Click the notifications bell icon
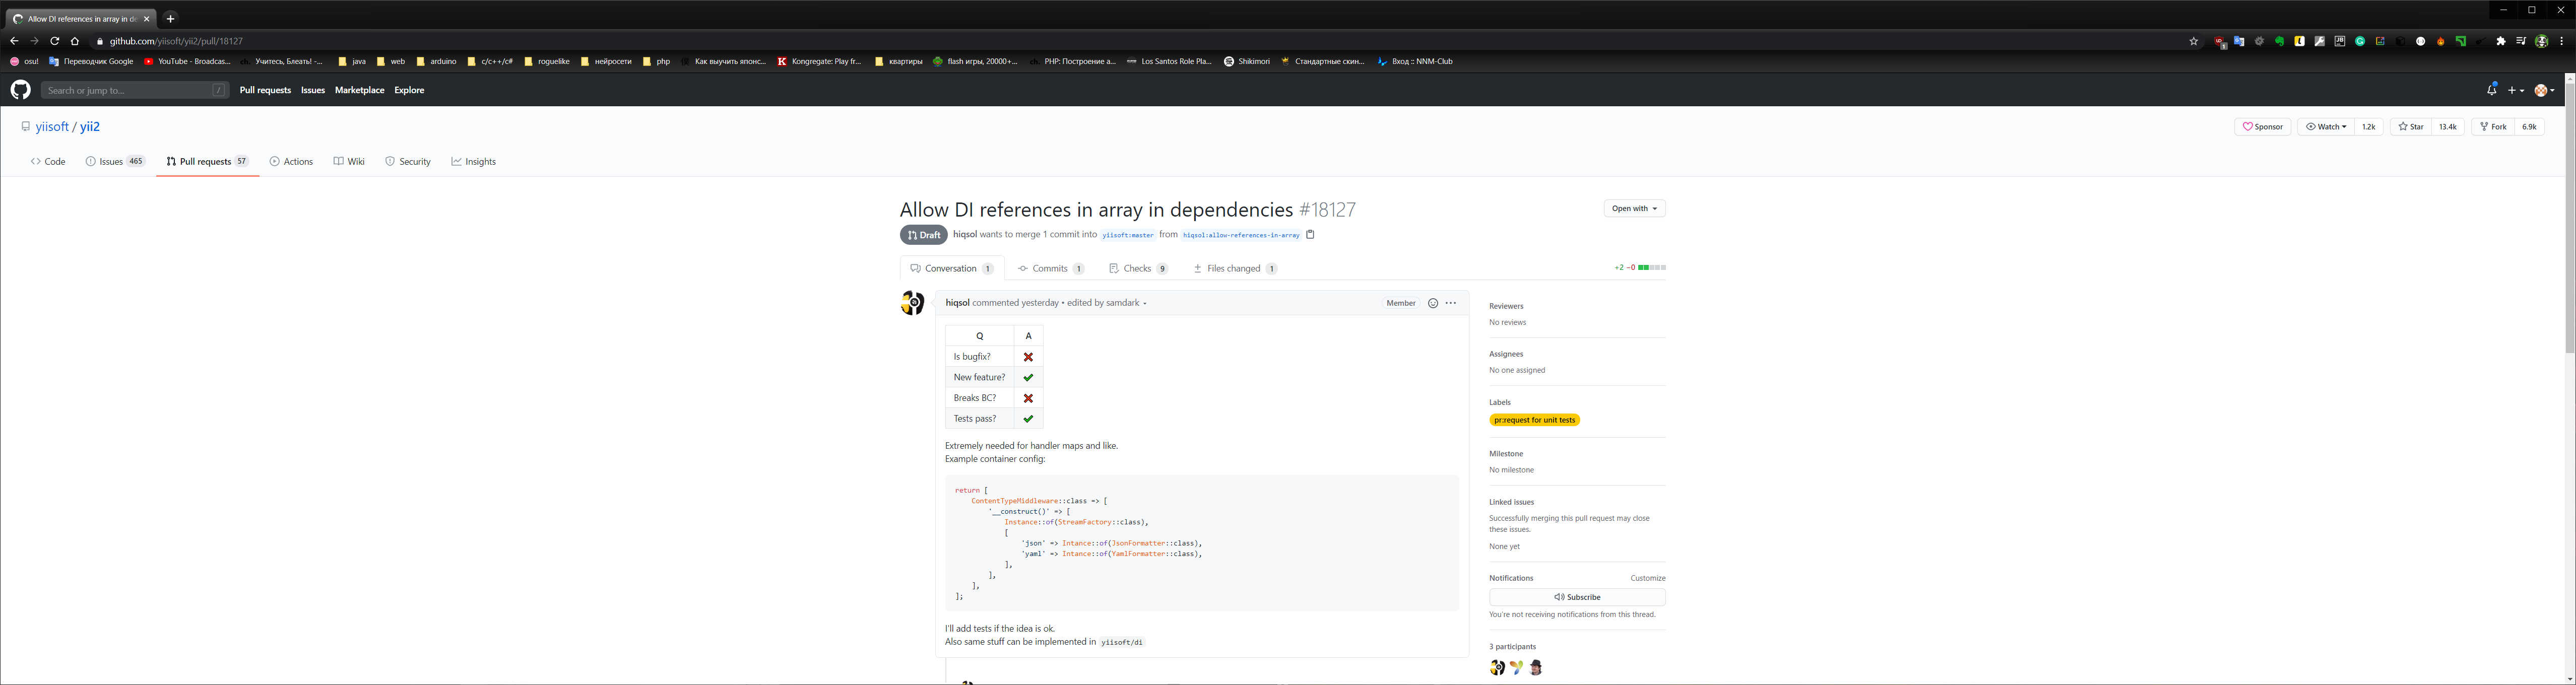 [x=2491, y=90]
